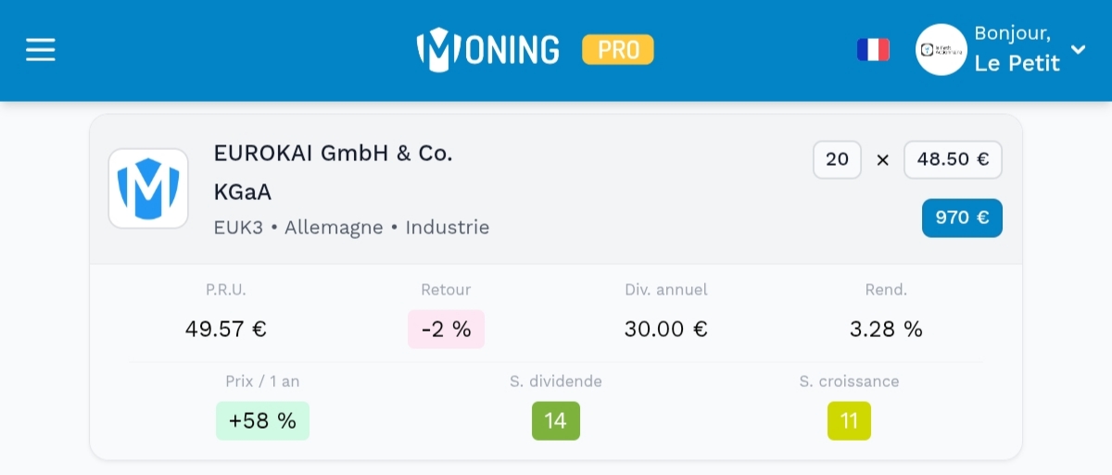Click the EUK3 Allemagne Industrie subtitle

351,227
